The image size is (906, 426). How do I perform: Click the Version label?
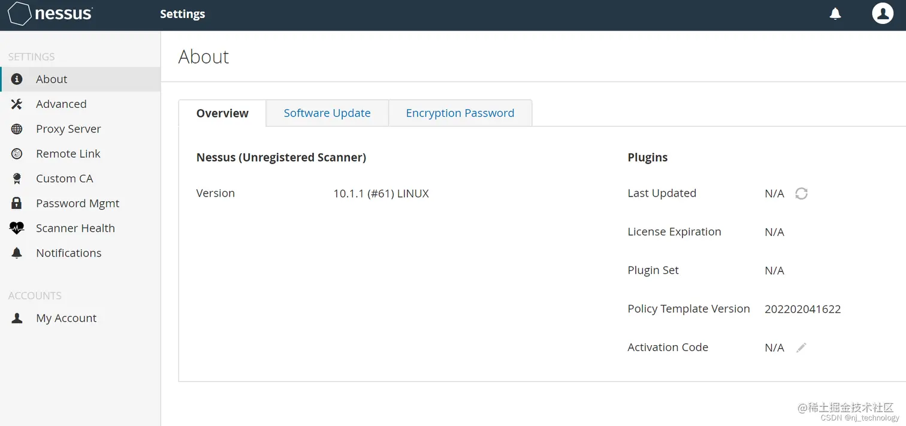216,194
